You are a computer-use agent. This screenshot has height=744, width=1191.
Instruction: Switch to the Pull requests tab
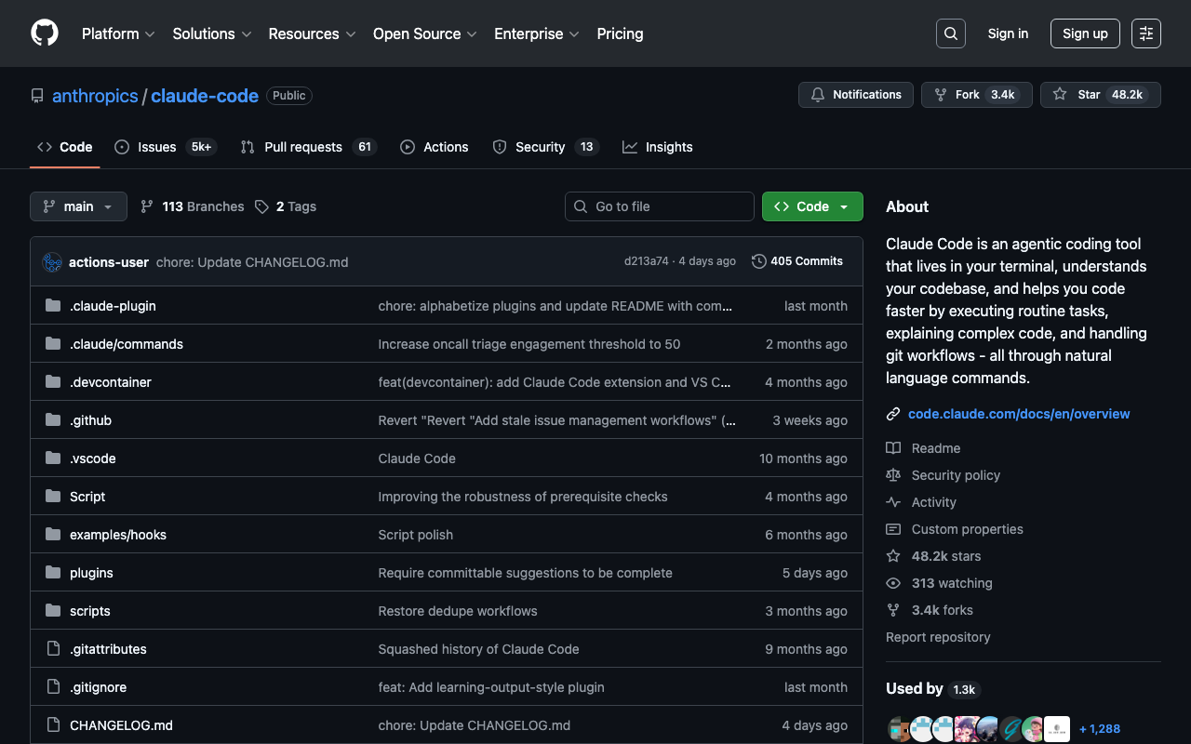pyautogui.click(x=302, y=147)
